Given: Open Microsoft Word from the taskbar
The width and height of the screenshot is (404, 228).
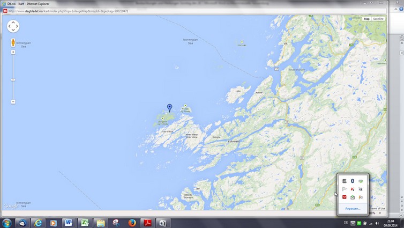Looking at the screenshot, I should click(69, 223).
